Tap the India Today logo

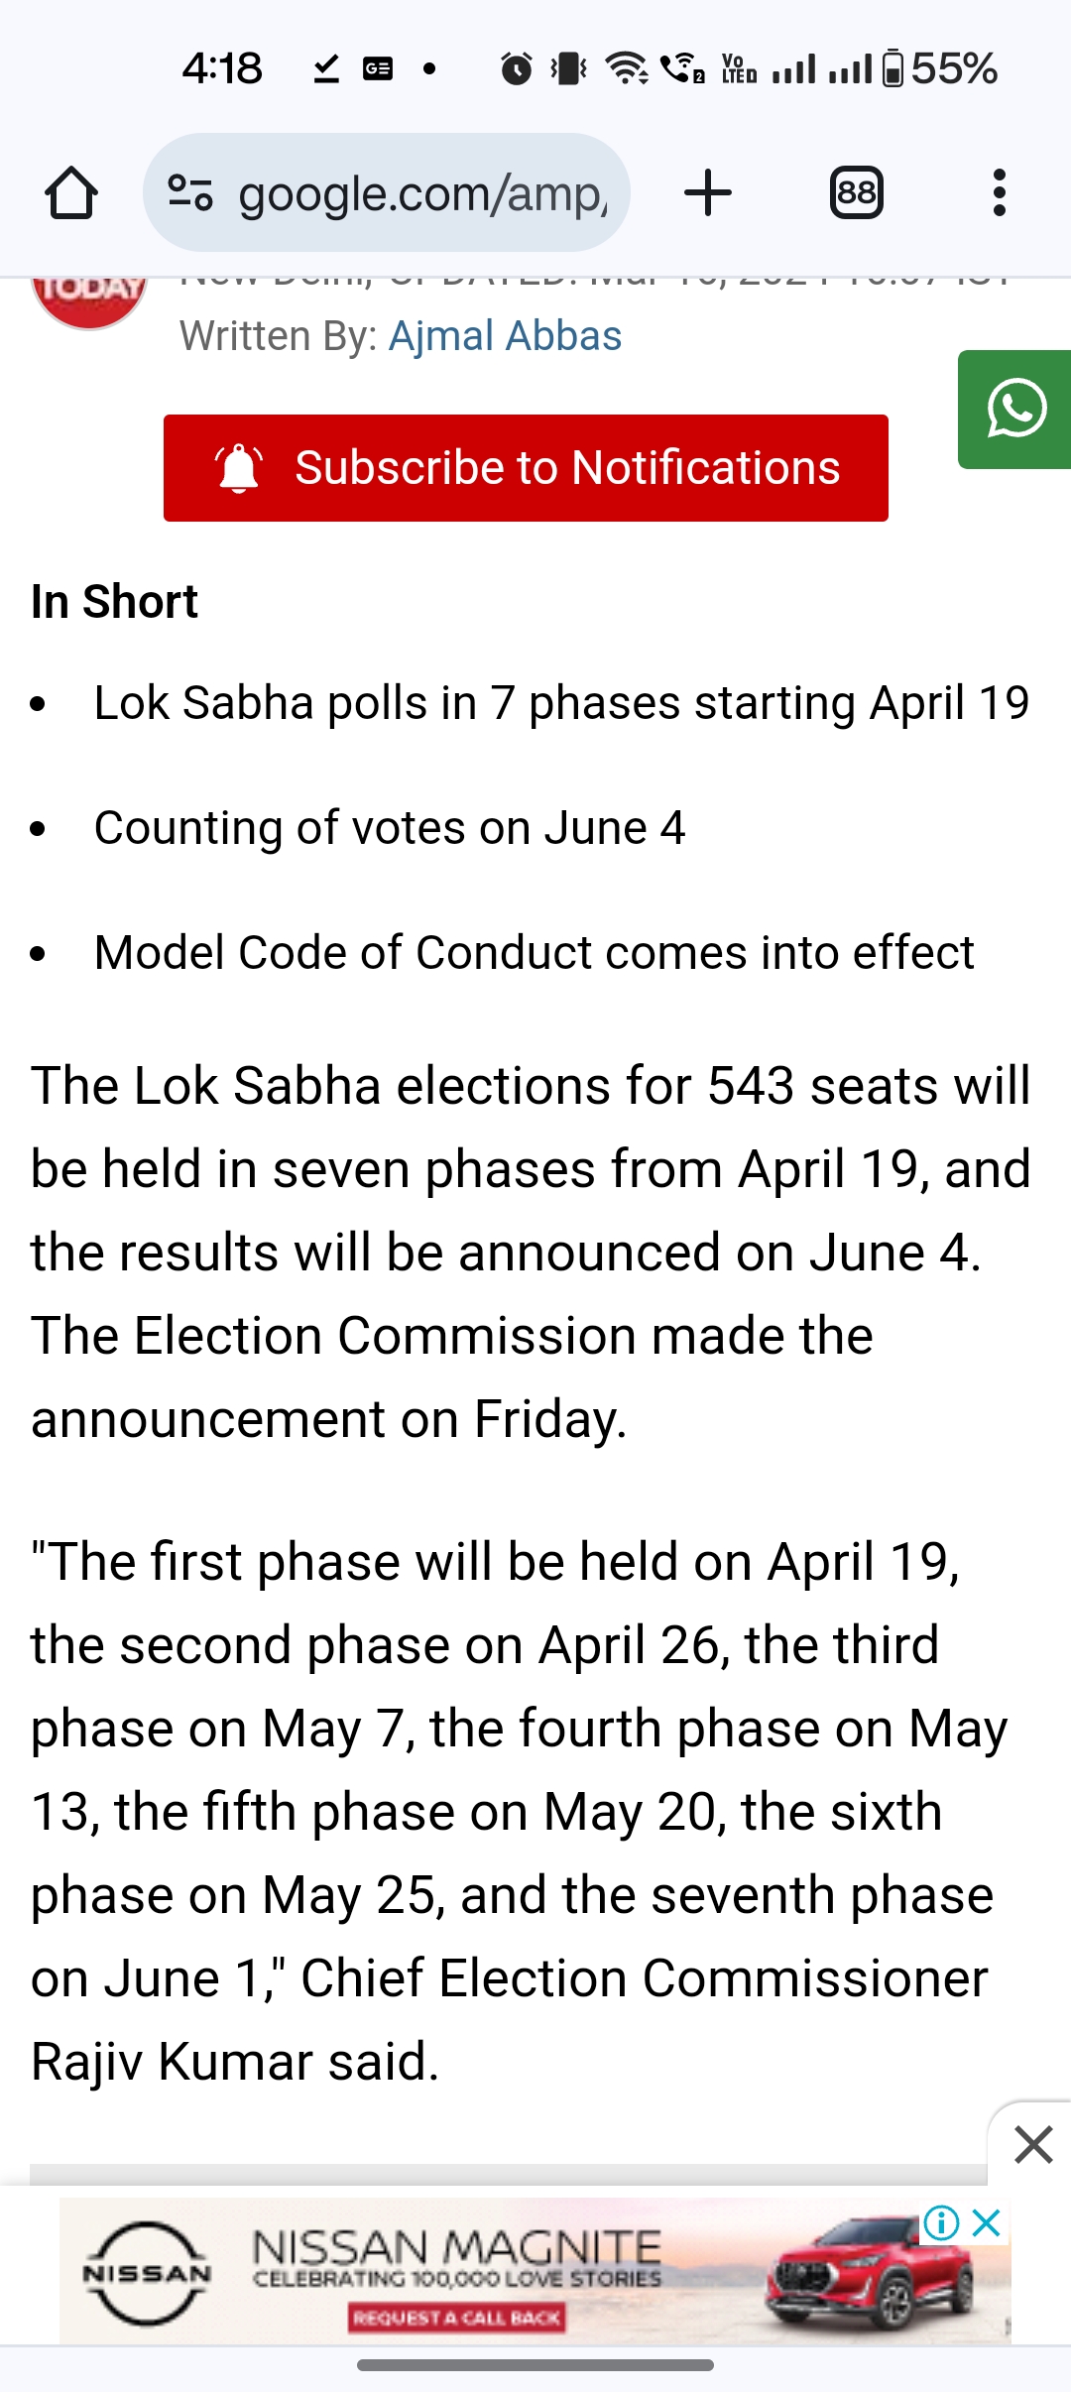(89, 296)
